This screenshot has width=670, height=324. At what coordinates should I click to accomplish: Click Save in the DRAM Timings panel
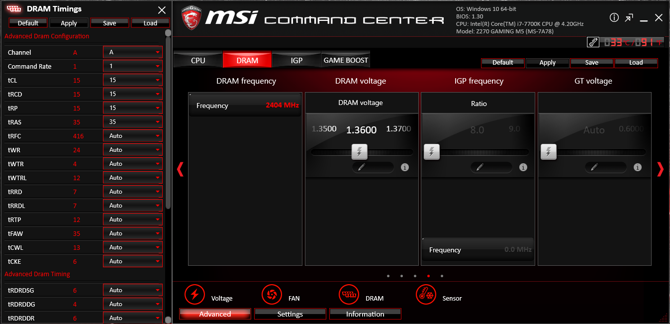pyautogui.click(x=109, y=23)
